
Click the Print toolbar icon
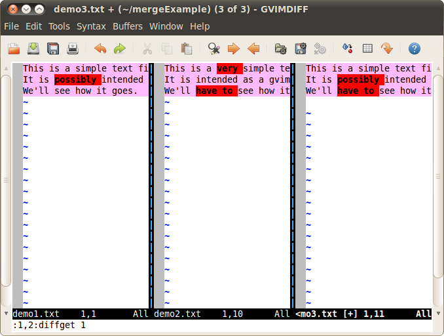coord(73,49)
